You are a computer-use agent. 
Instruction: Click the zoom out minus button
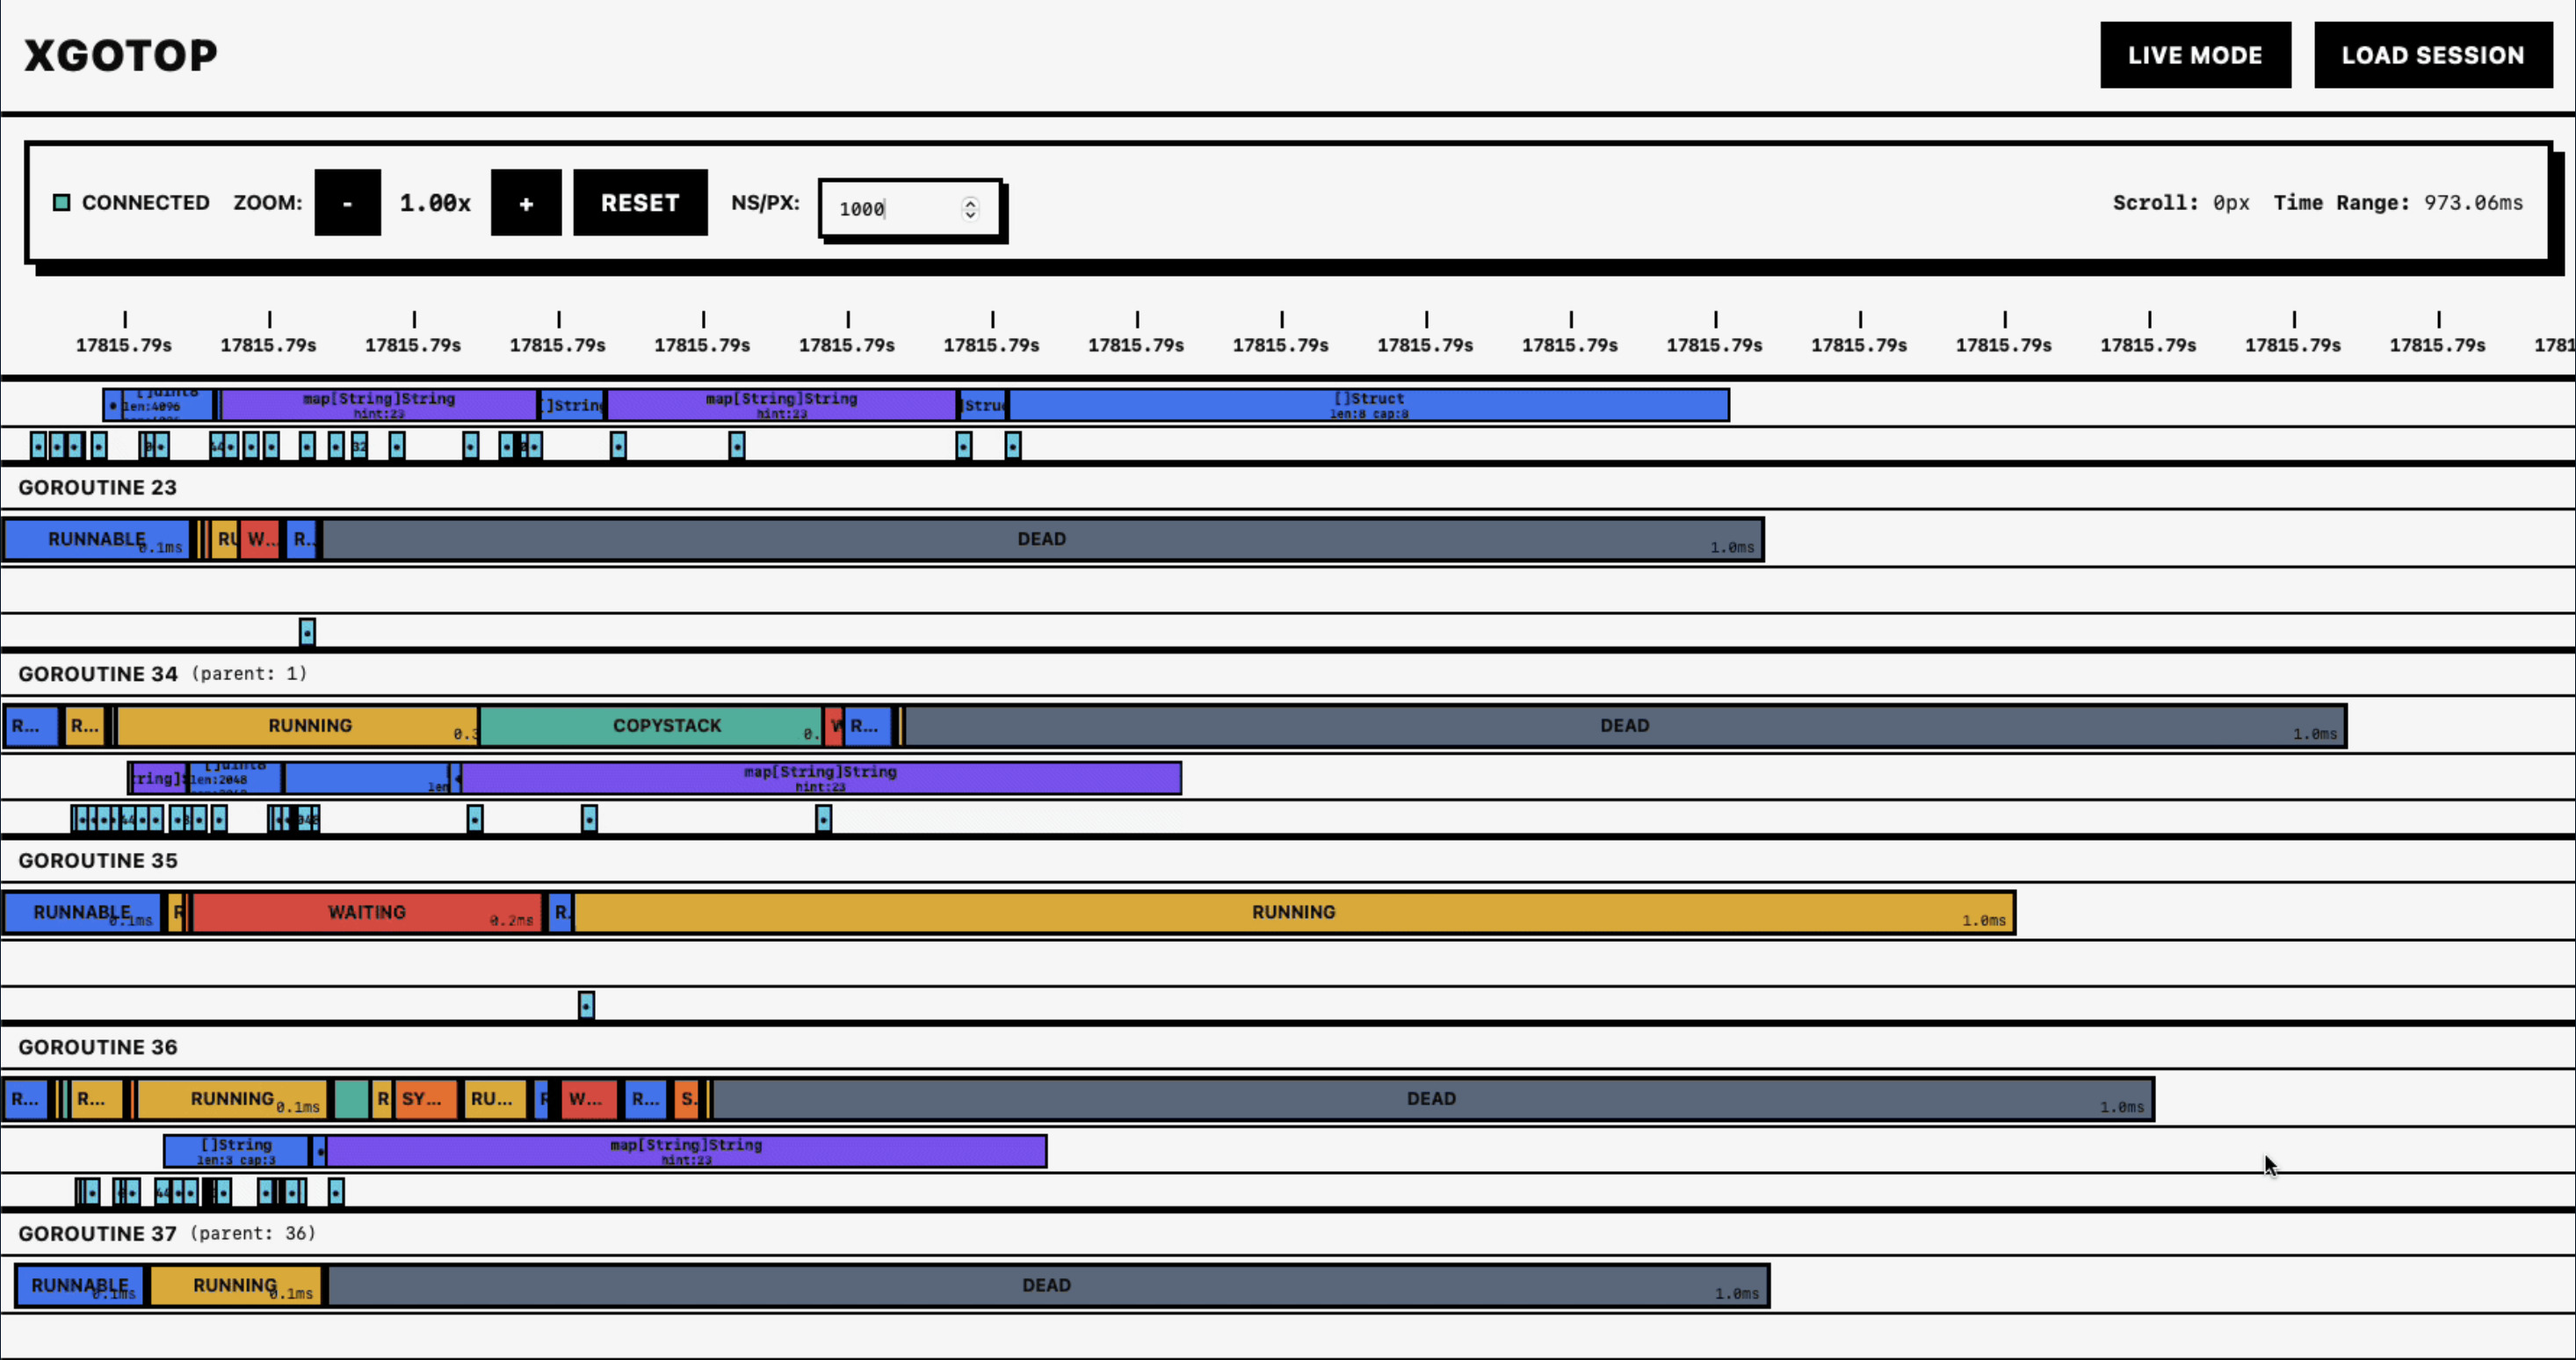pyautogui.click(x=347, y=203)
